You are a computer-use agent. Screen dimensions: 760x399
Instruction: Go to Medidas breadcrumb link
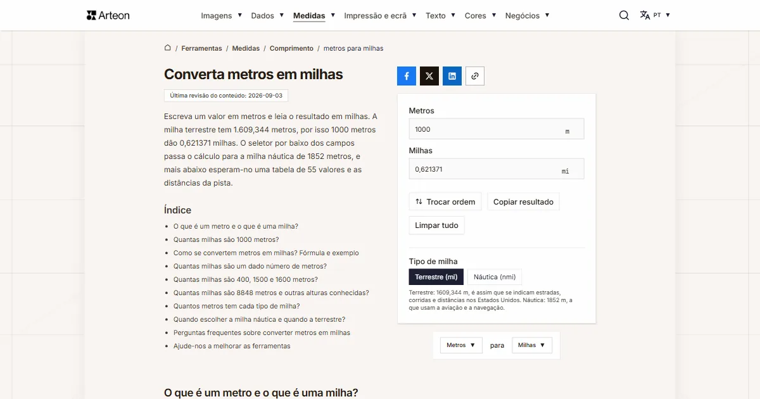pyautogui.click(x=246, y=48)
